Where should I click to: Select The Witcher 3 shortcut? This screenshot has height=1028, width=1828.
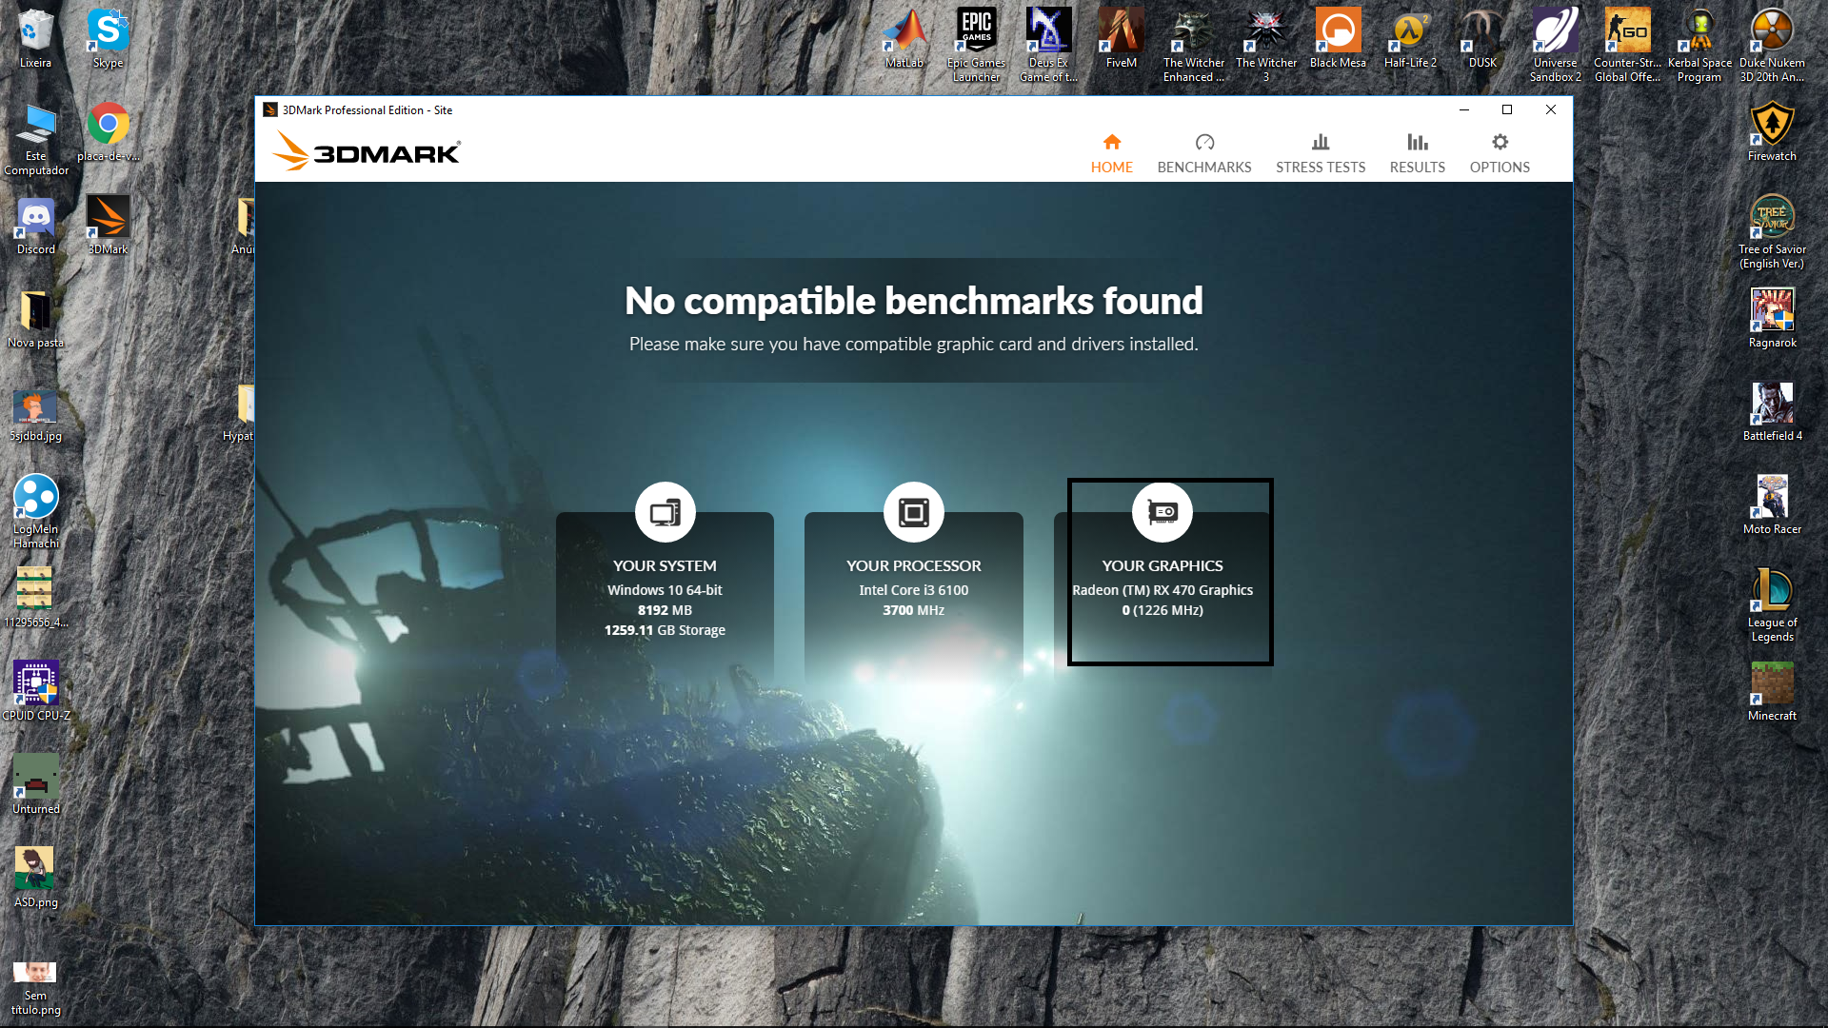point(1265,45)
